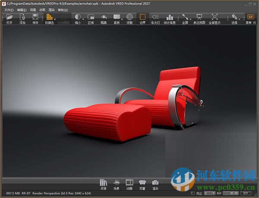The image size is (259, 198).
Task: Open the 场景 menu in menu bar
Action: pyautogui.click(x=33, y=10)
